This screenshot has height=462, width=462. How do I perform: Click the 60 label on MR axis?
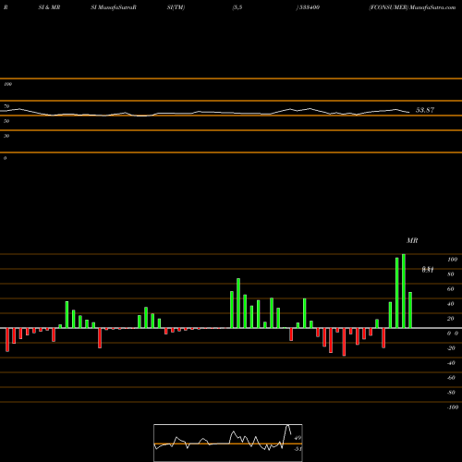451,289
